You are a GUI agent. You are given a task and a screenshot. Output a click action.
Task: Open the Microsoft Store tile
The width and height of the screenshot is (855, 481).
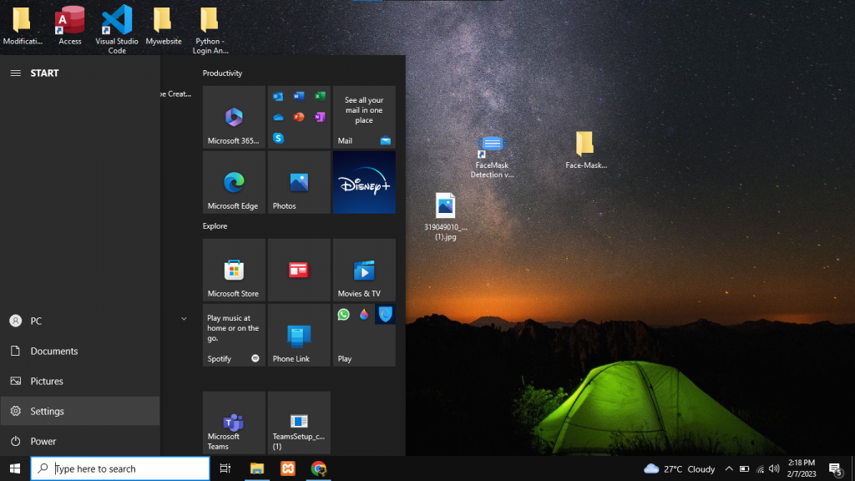click(234, 270)
